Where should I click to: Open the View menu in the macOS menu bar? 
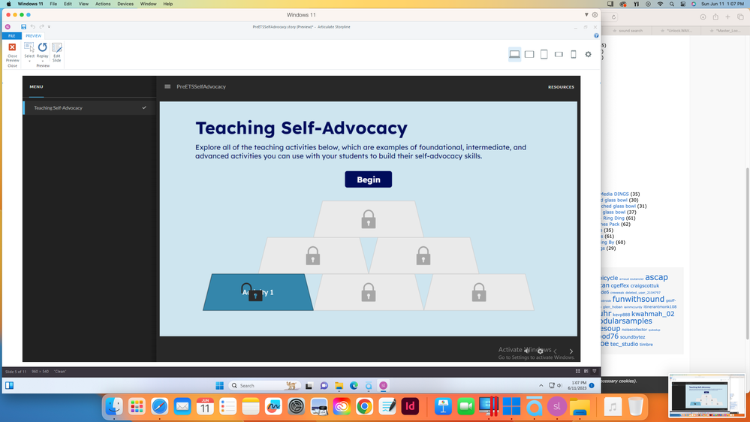tap(83, 4)
